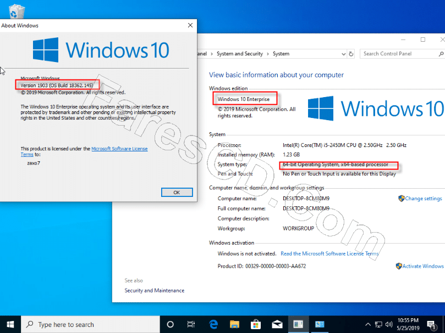The image size is (445, 333).
Task: Switch to About Windows taskbar item
Action: (298, 325)
